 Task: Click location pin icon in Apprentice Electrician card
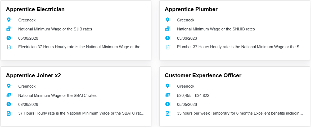click(9, 20)
